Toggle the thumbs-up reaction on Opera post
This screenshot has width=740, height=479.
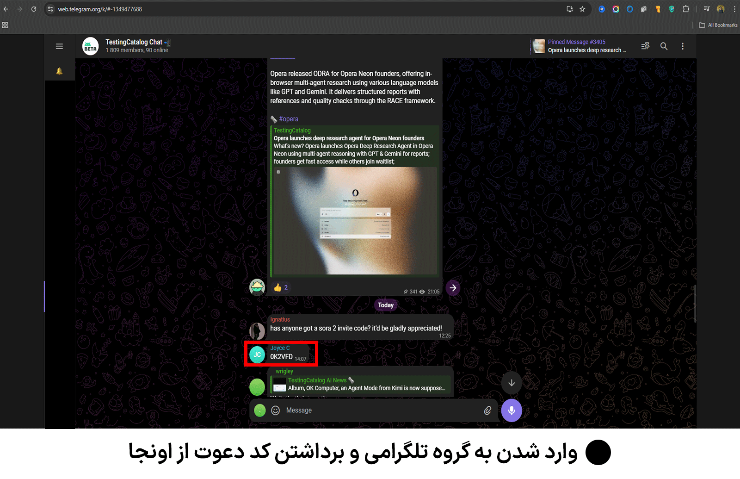(x=281, y=287)
